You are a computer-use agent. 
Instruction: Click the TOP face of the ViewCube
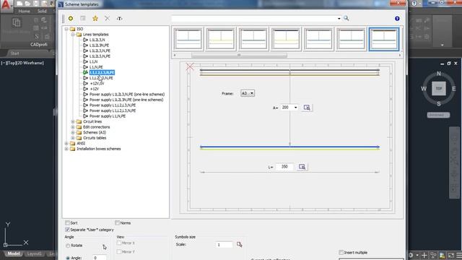tap(439, 88)
